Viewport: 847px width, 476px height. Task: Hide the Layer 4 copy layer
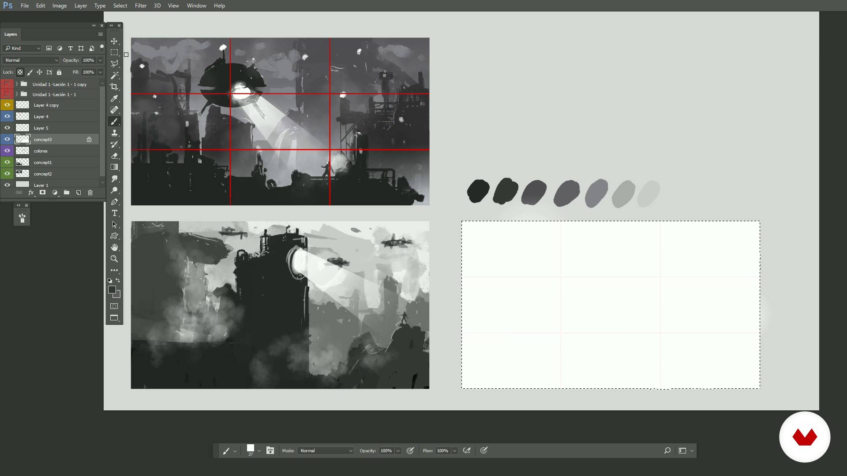(x=7, y=105)
